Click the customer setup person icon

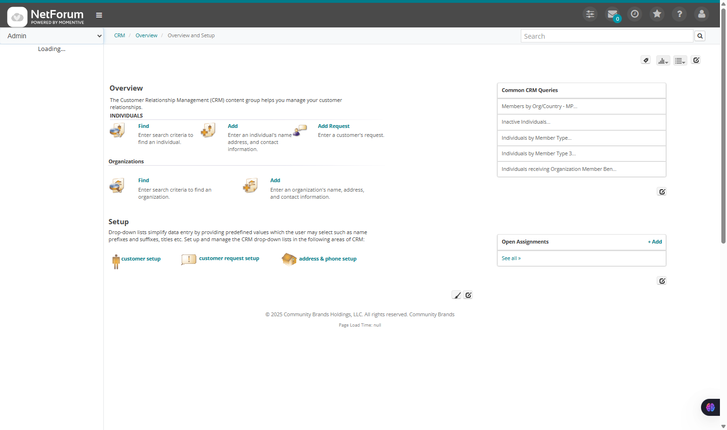116,261
